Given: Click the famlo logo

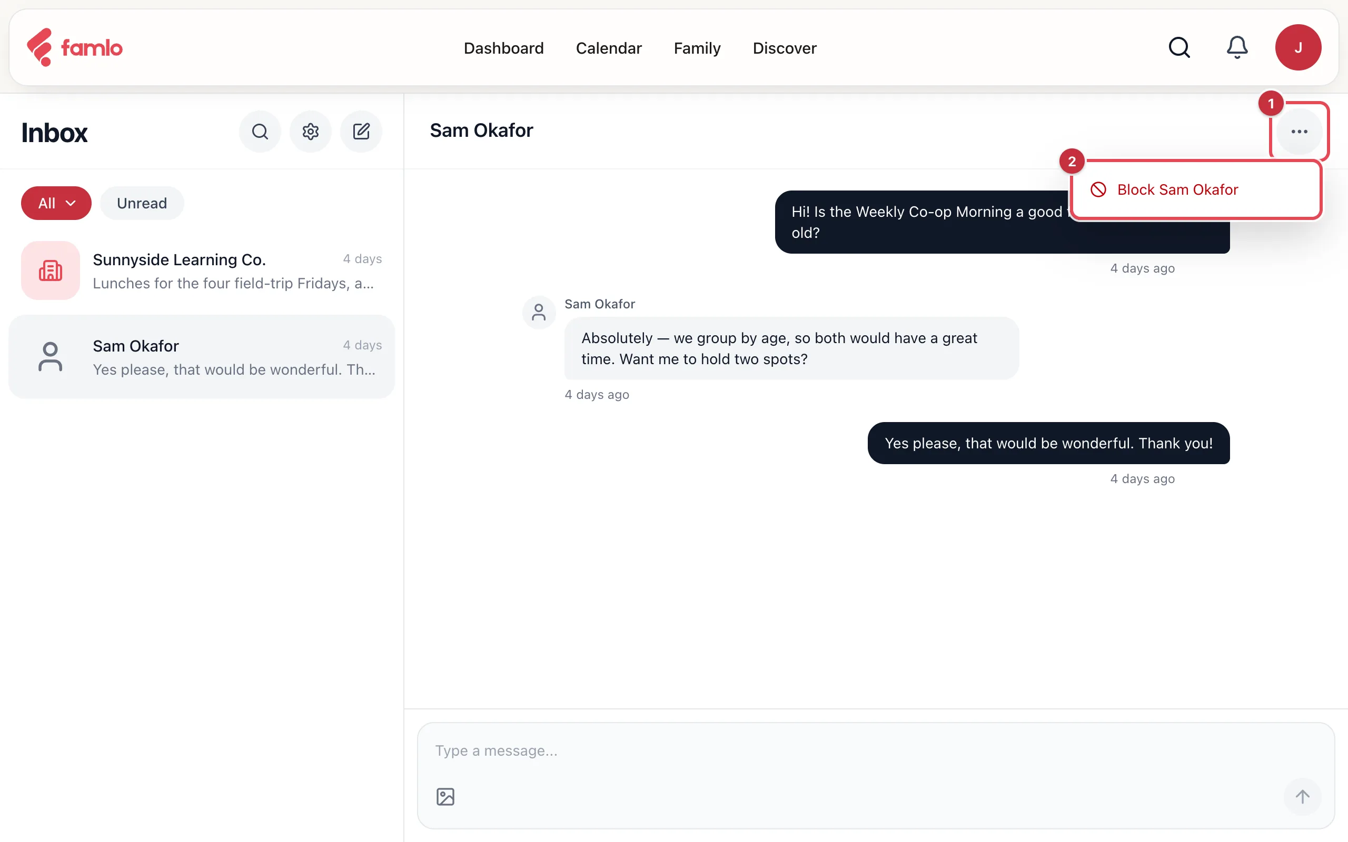Looking at the screenshot, I should pyautogui.click(x=75, y=47).
